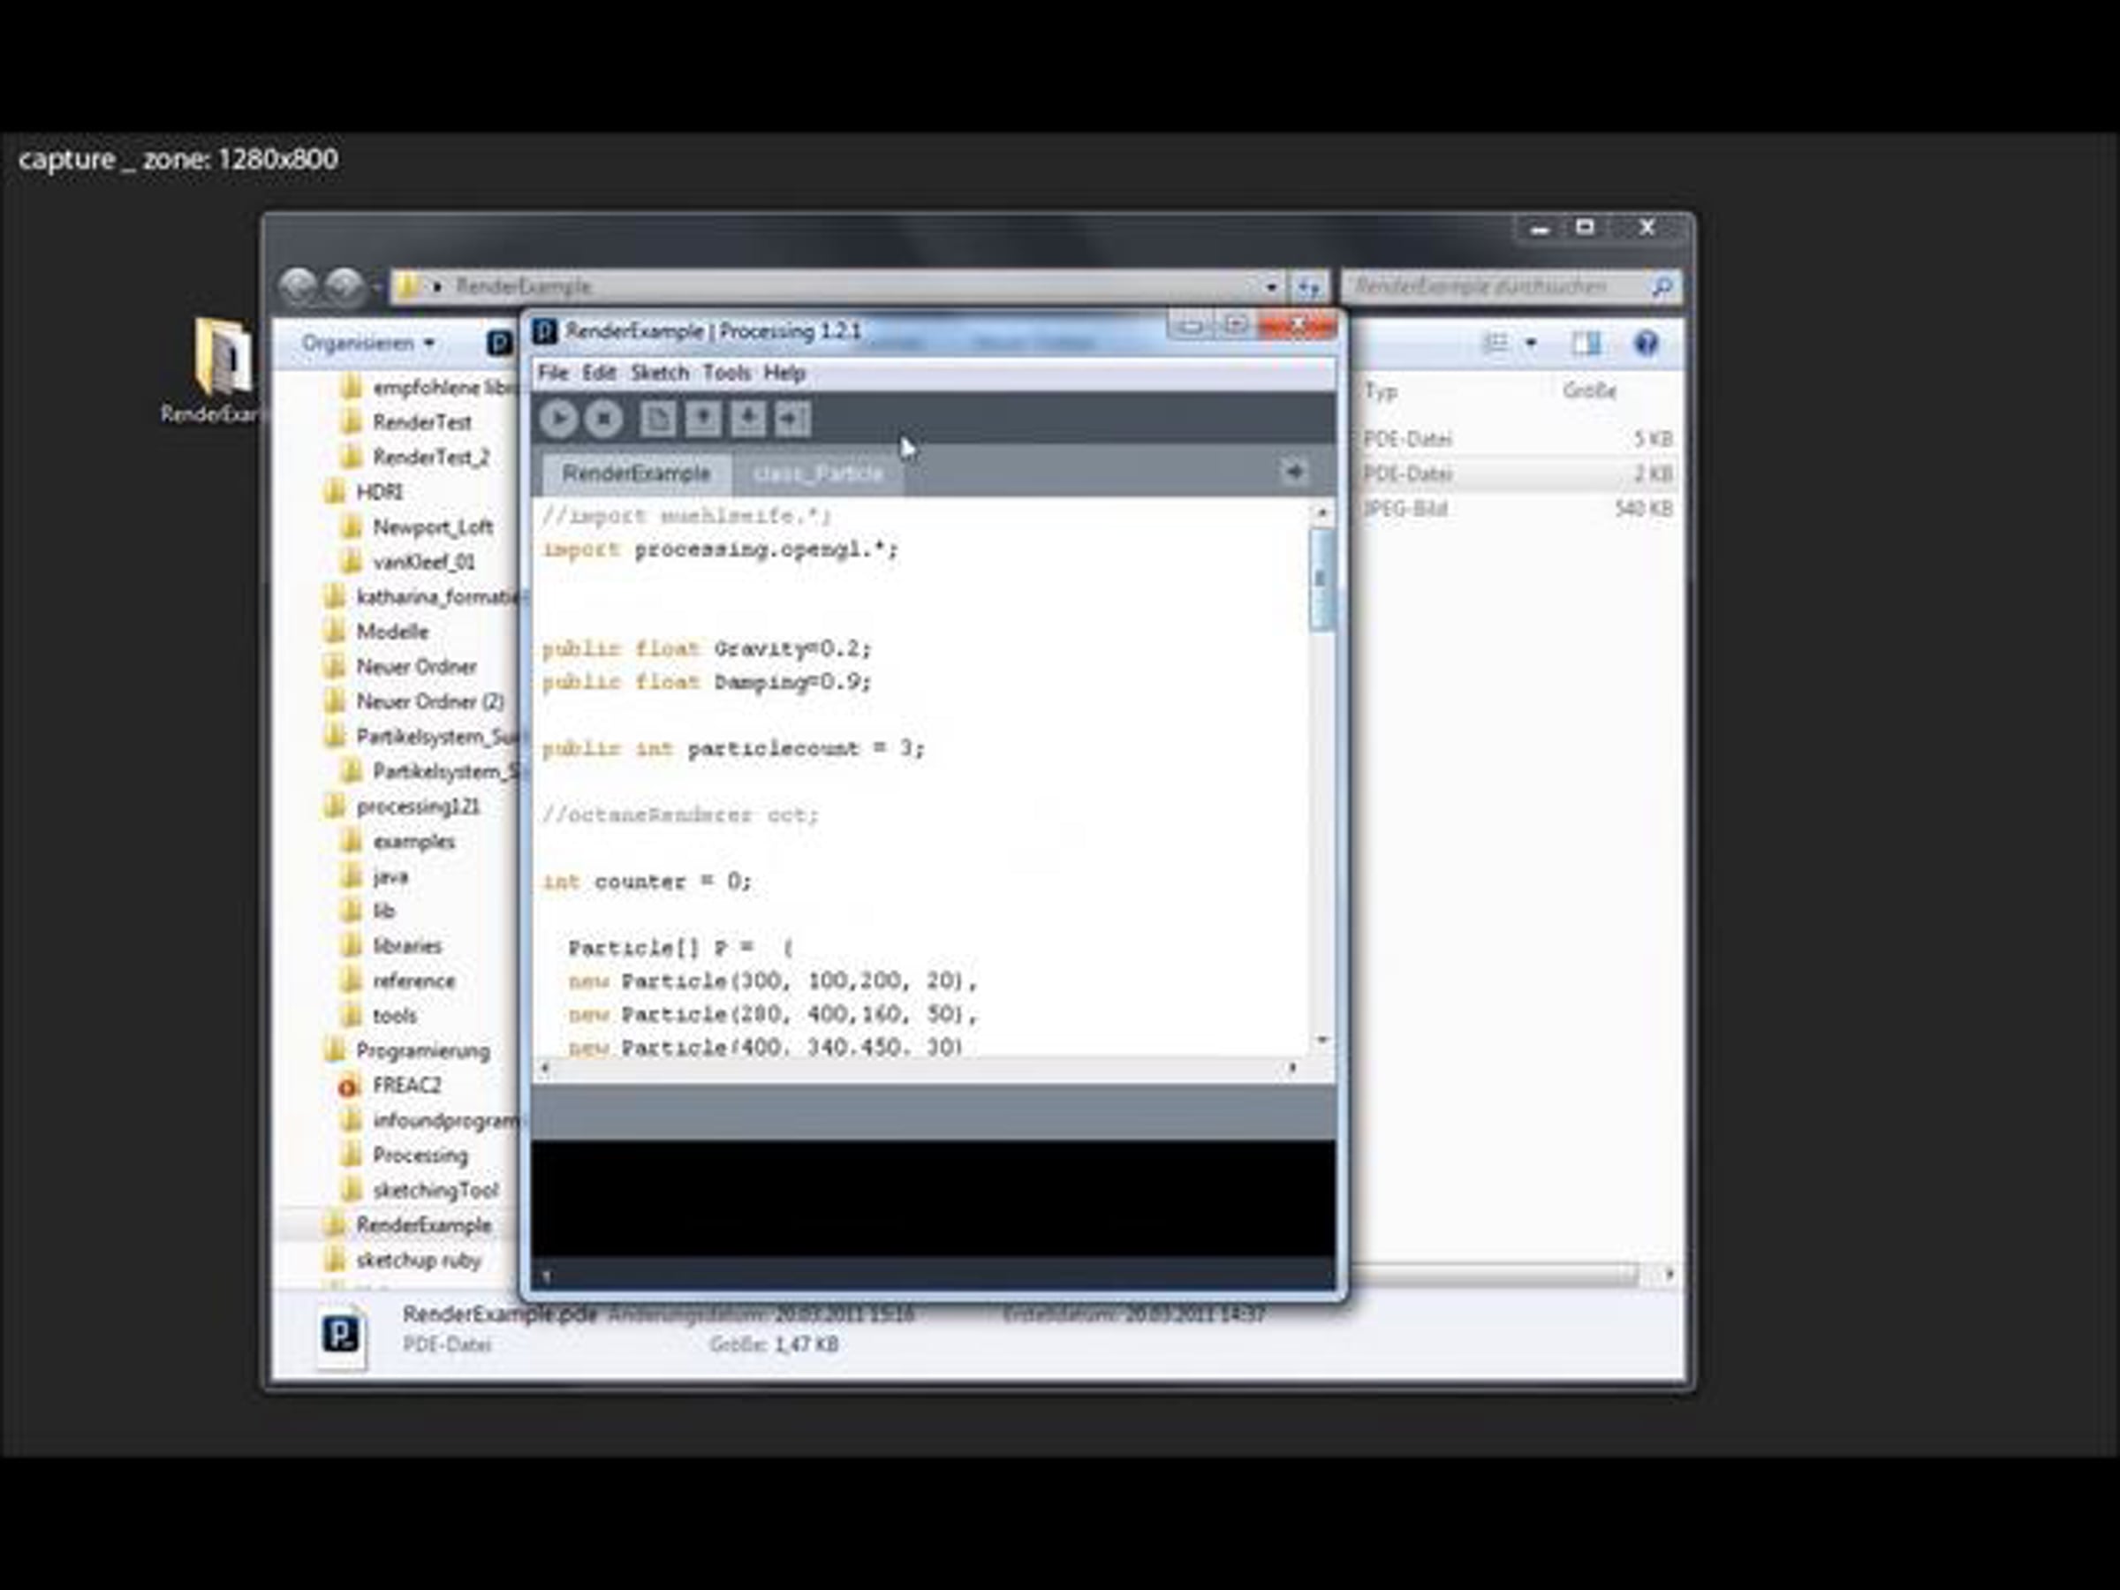Image resolution: width=2120 pixels, height=1590 pixels.
Task: Open the Edit menu in Processing
Action: 599,373
